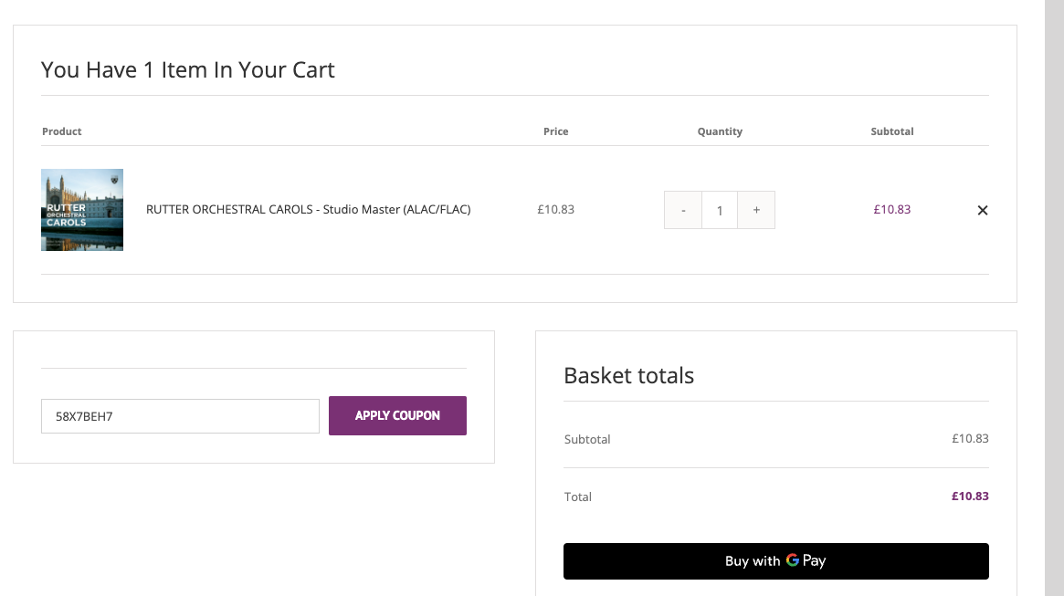Remove Rutter Orchestral Carols from the cart
Image resolution: width=1064 pixels, height=596 pixels.
983,210
